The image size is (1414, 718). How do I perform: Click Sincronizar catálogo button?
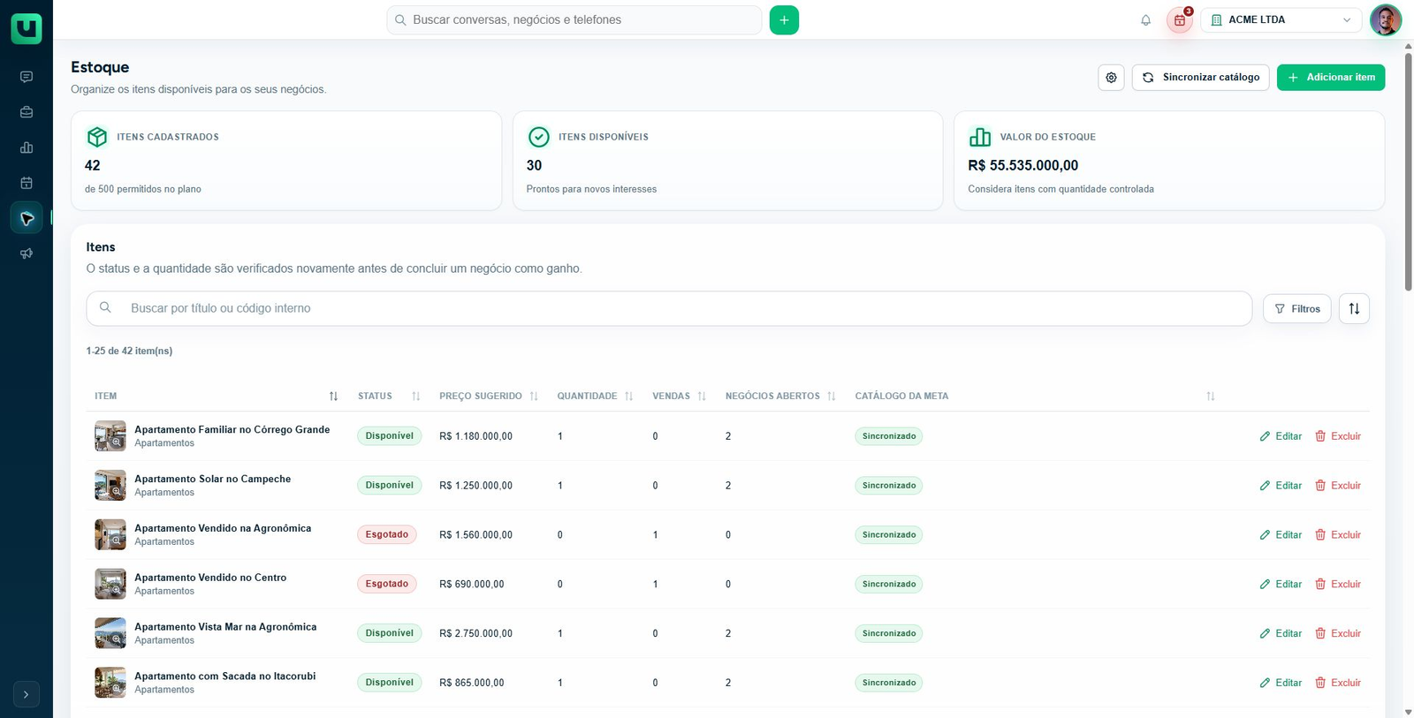(x=1201, y=78)
